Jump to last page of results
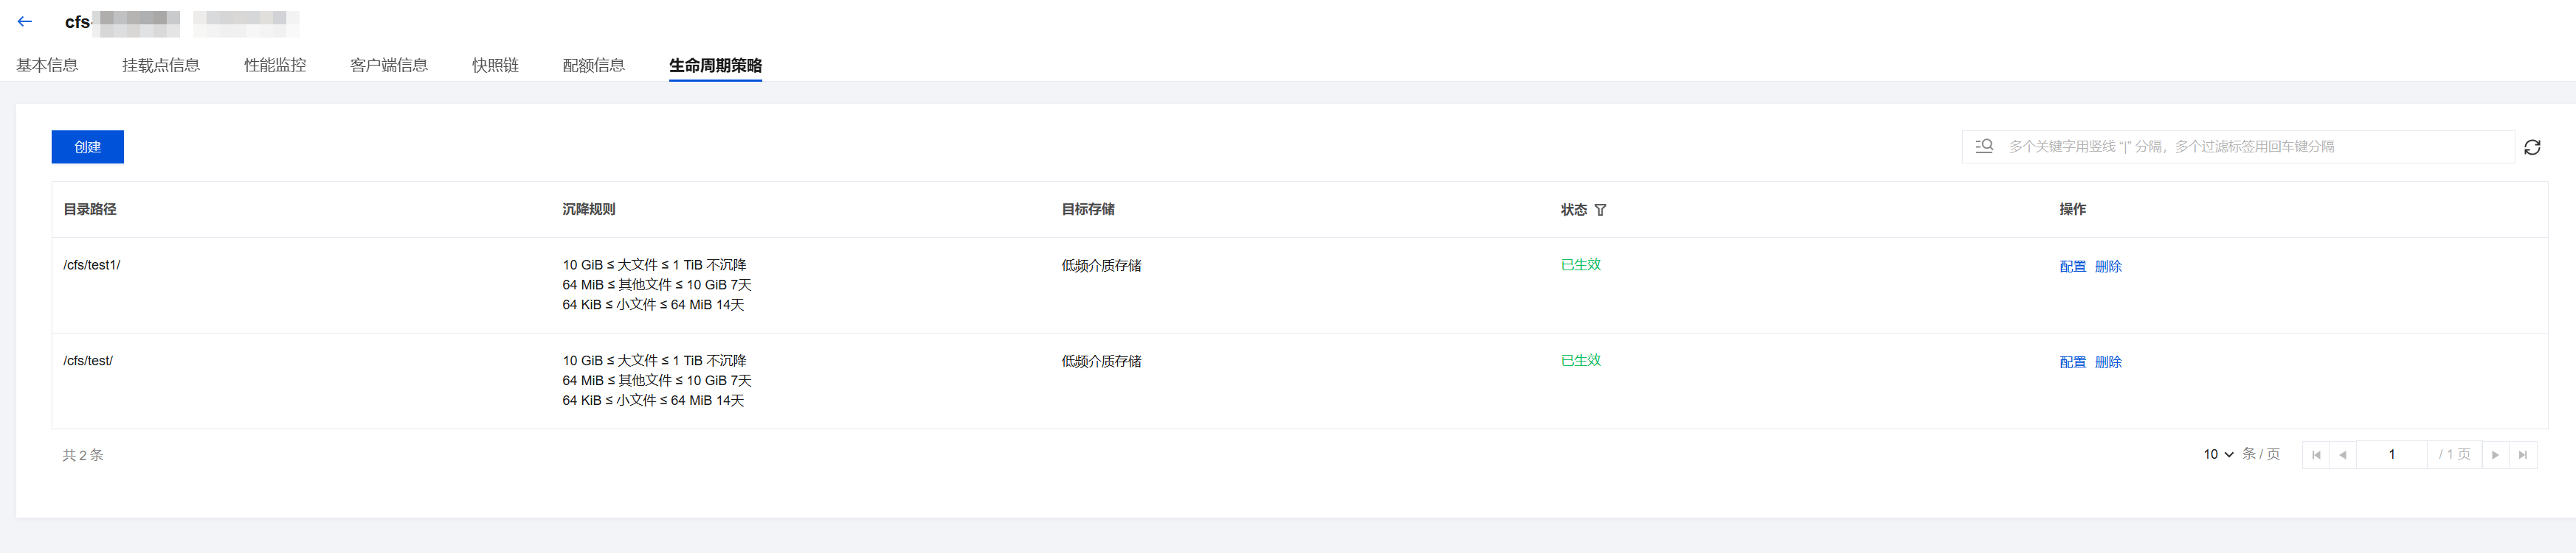 (2523, 455)
